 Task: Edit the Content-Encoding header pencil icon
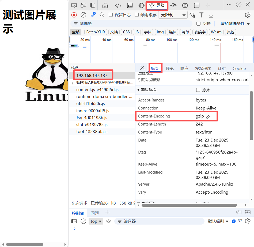pos(208,117)
